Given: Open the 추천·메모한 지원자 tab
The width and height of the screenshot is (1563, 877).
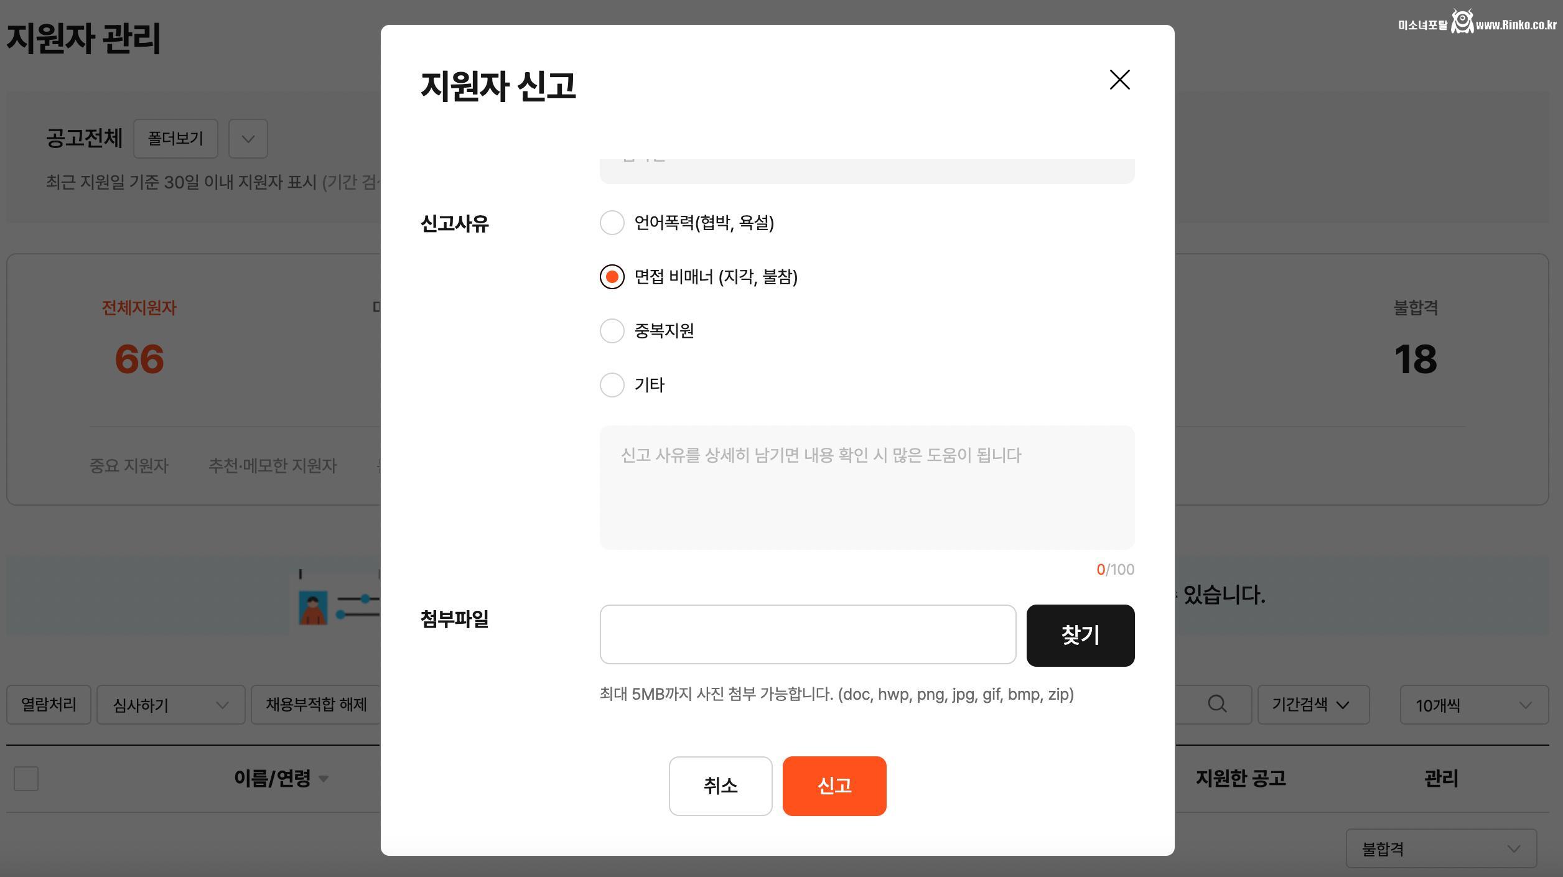Looking at the screenshot, I should click(272, 466).
